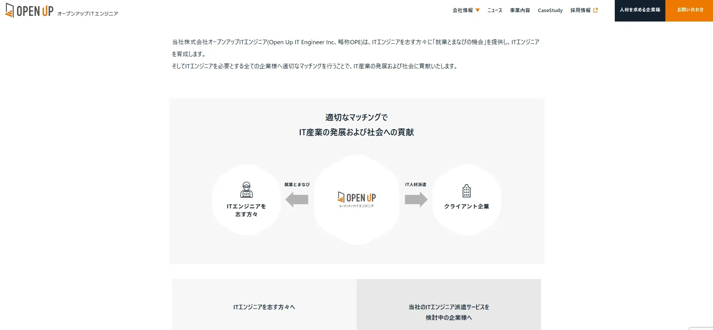Viewport: 713px width, 330px height.
Task: Click the 人材を求める企業様 button
Action: click(x=640, y=11)
